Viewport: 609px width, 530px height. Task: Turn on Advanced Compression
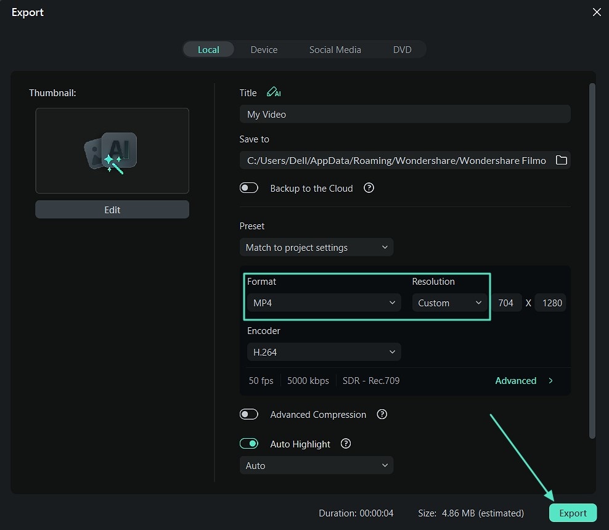tap(249, 415)
